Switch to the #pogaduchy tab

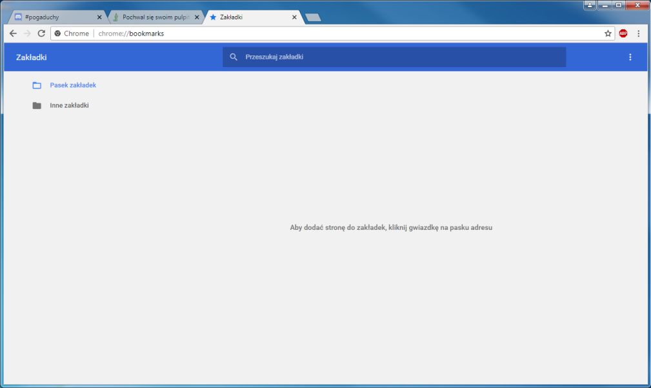click(55, 17)
